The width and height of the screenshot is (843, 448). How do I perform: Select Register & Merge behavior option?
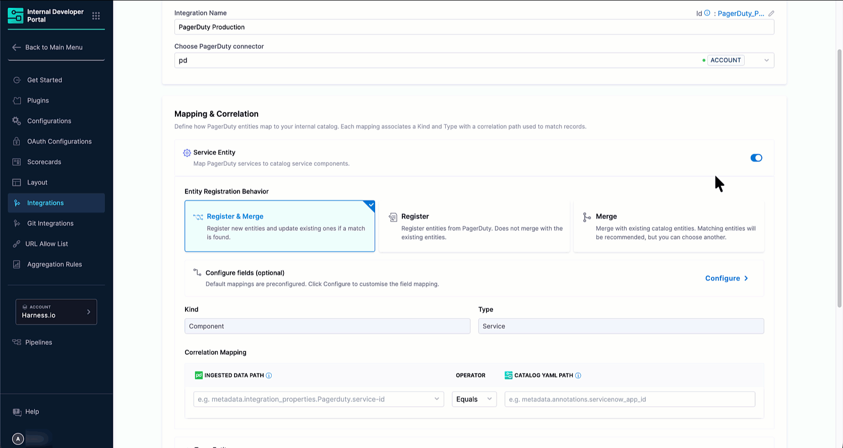(x=279, y=226)
